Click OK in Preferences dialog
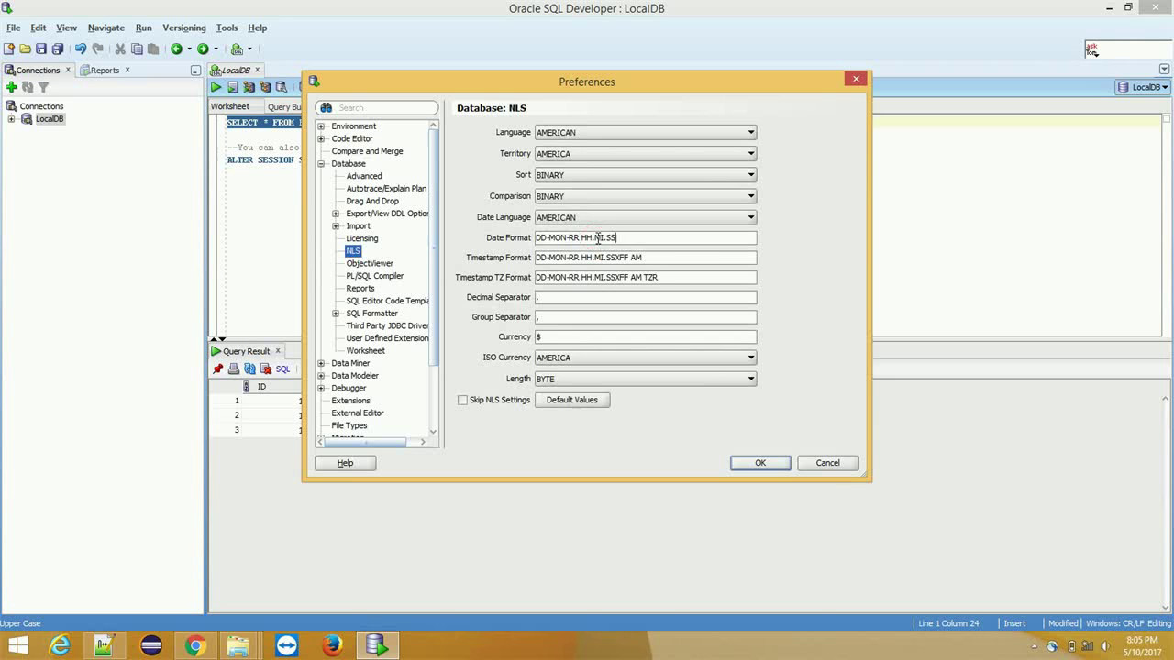The image size is (1174, 660). (x=760, y=463)
